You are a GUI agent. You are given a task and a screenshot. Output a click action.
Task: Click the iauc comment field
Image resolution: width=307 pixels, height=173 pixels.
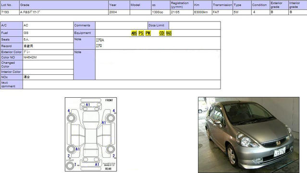click(x=122, y=84)
